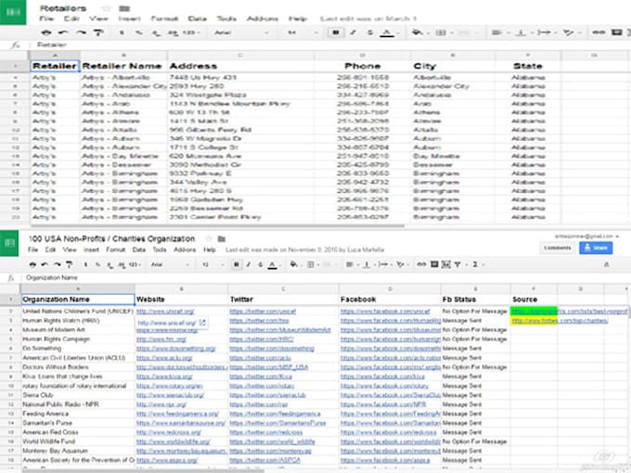Screen dimensions: 631x473
Task: Open fill color picker in Non-Profits sheet
Action: [x=294, y=264]
